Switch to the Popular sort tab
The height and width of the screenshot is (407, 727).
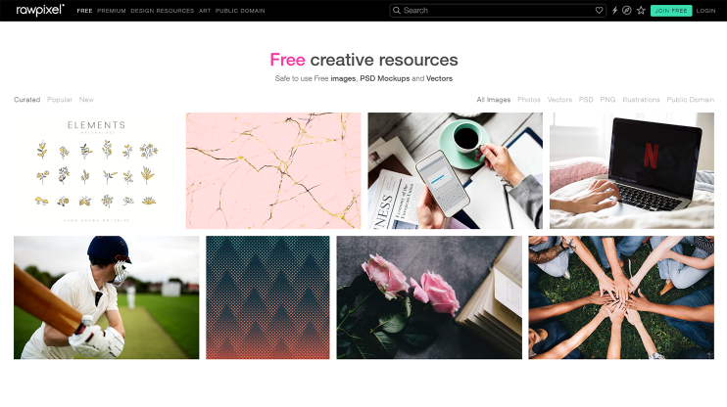click(60, 100)
